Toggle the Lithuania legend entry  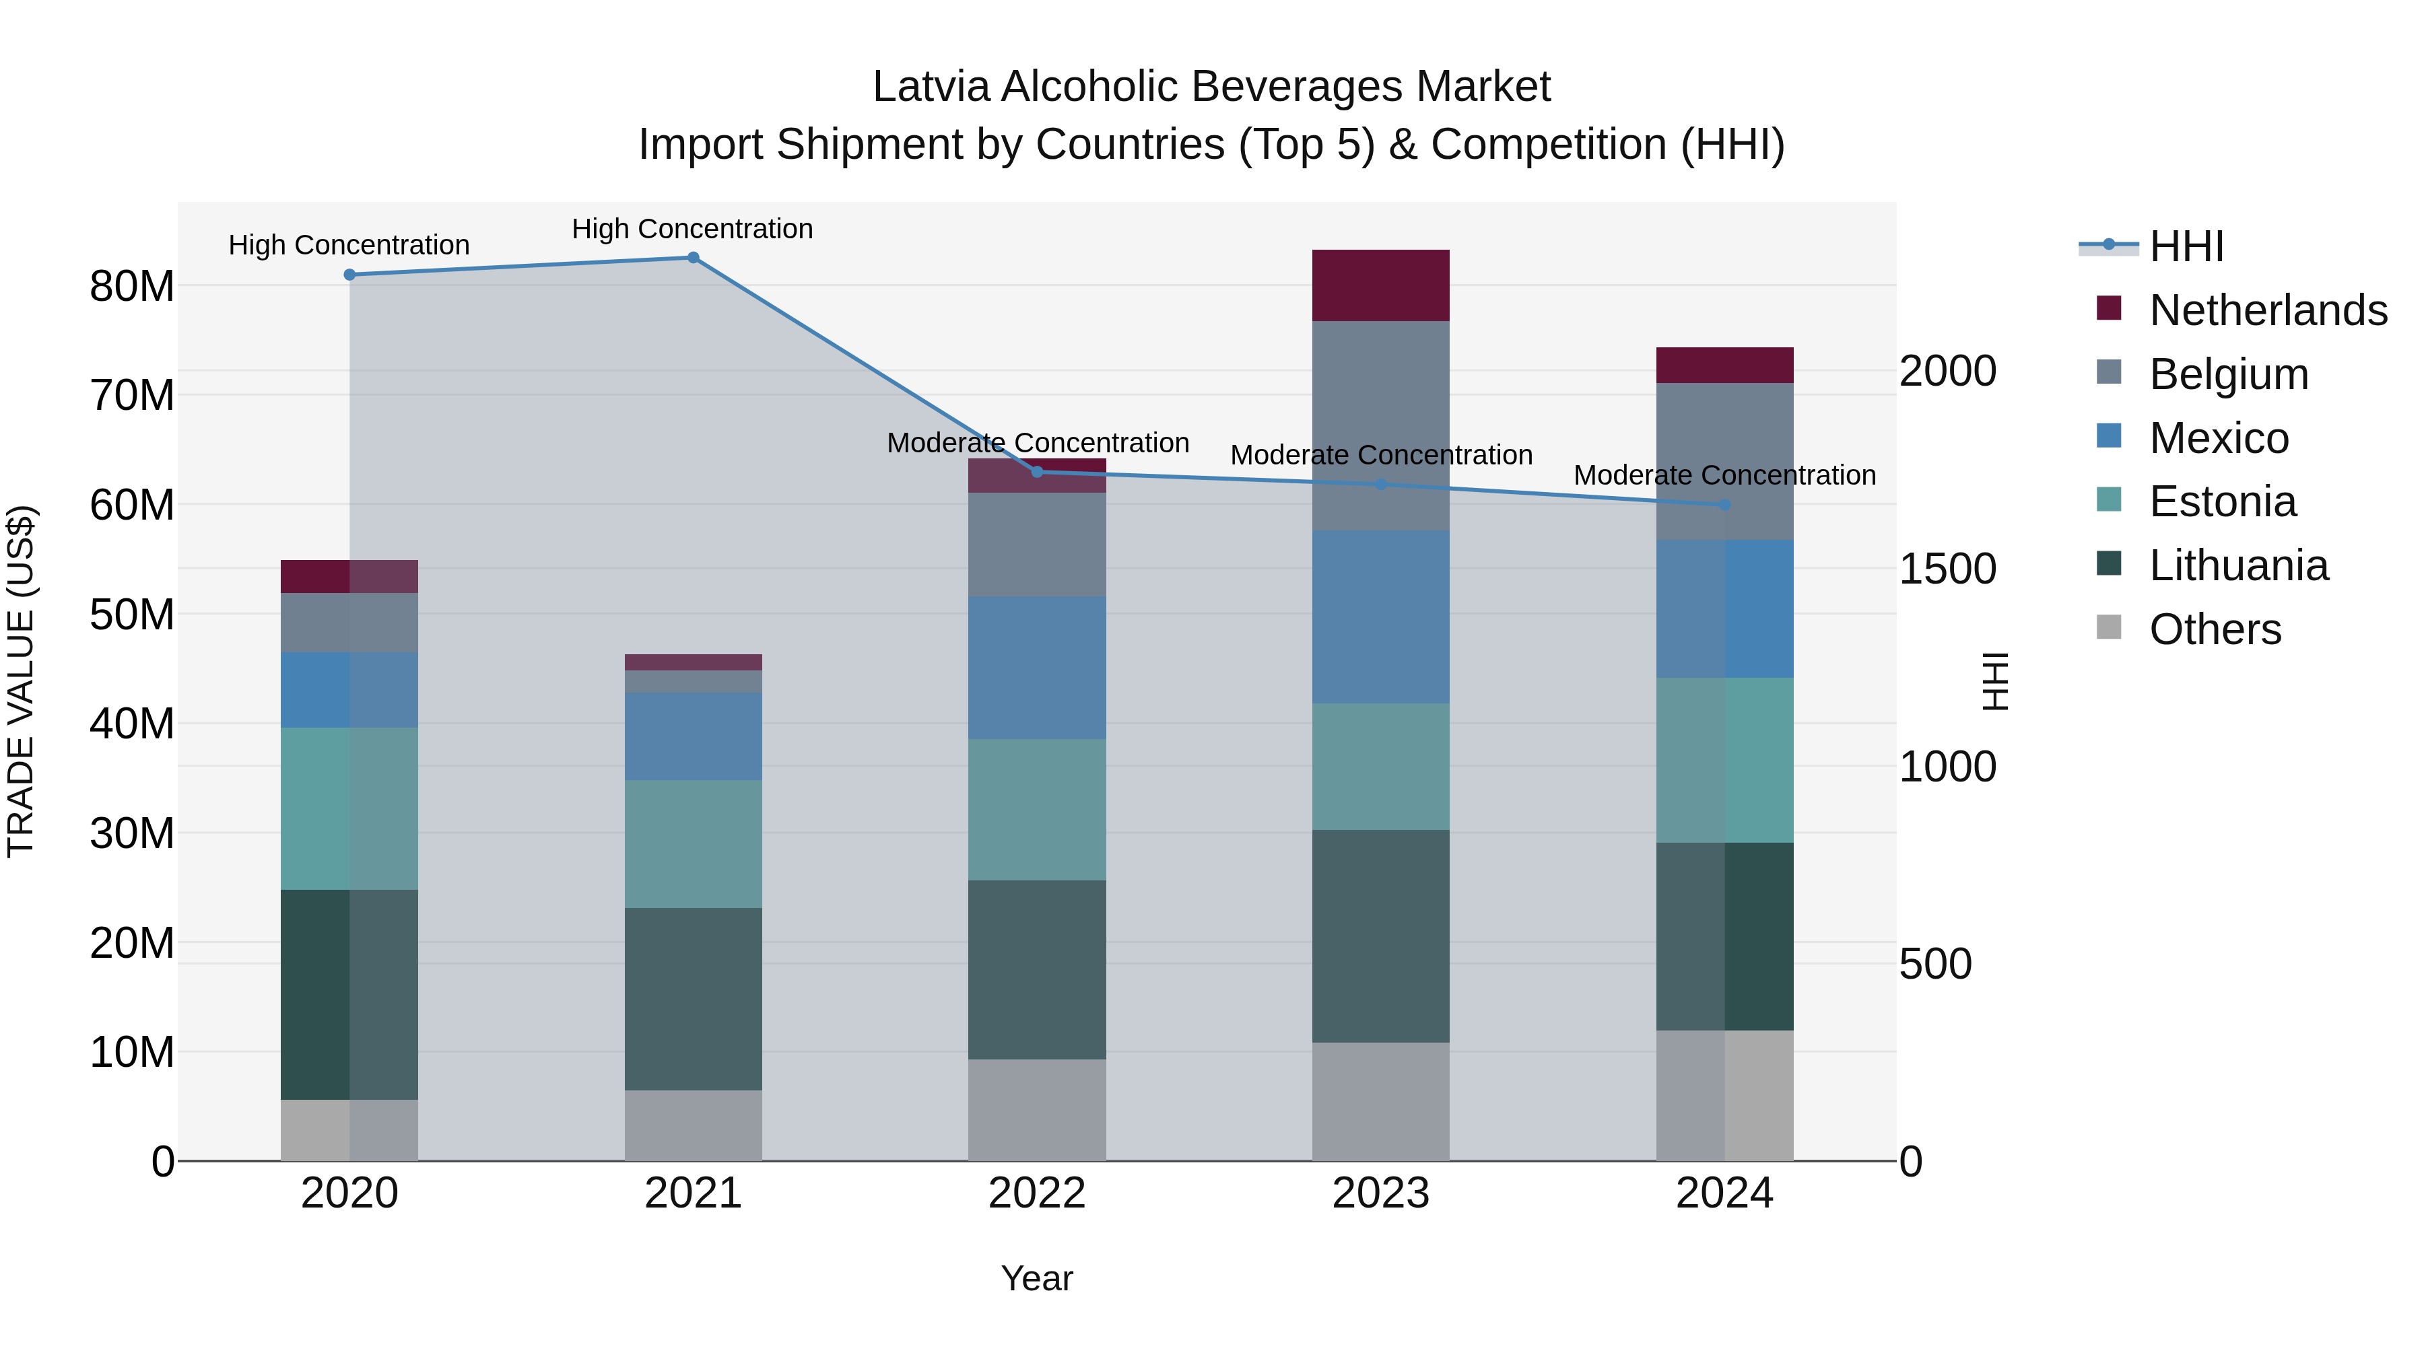tap(2213, 565)
